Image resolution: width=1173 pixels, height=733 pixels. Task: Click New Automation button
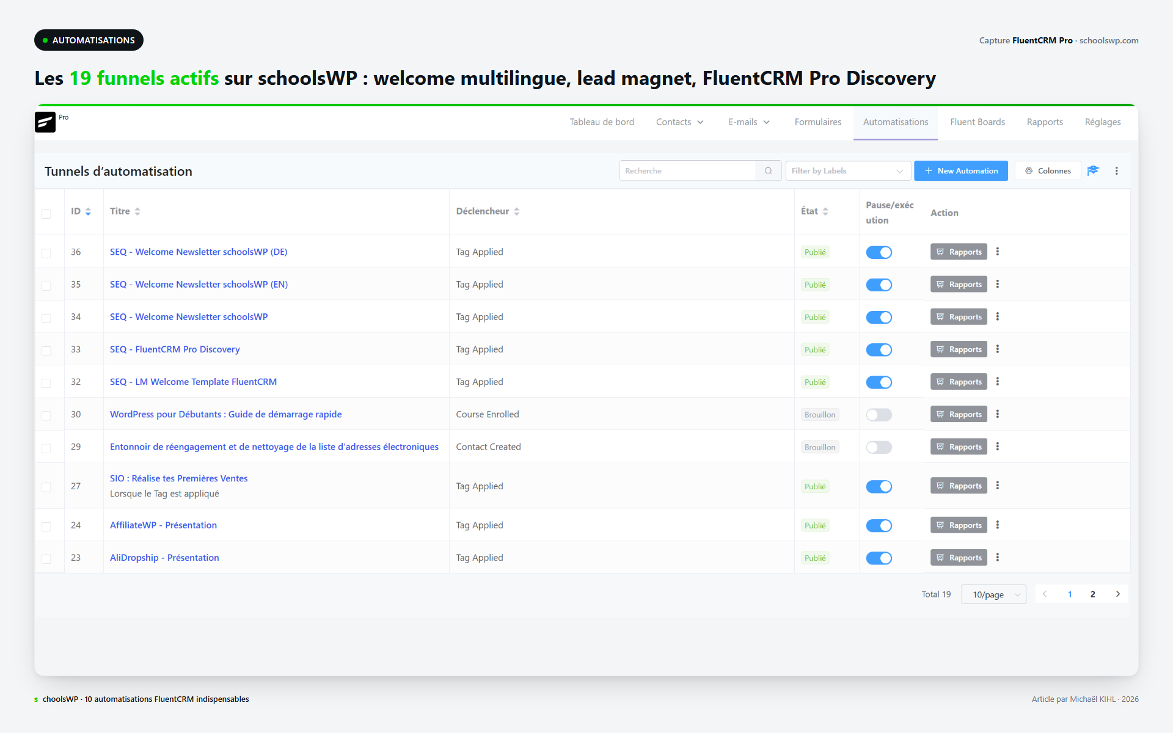click(x=960, y=171)
